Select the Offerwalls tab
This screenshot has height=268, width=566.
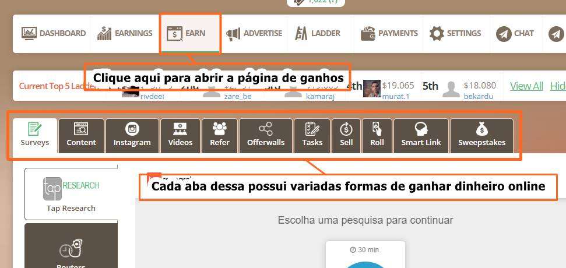266,135
